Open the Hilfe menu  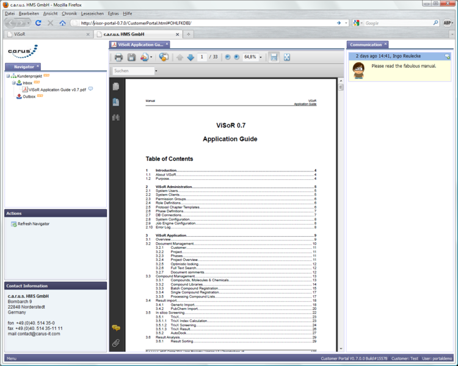click(x=128, y=13)
